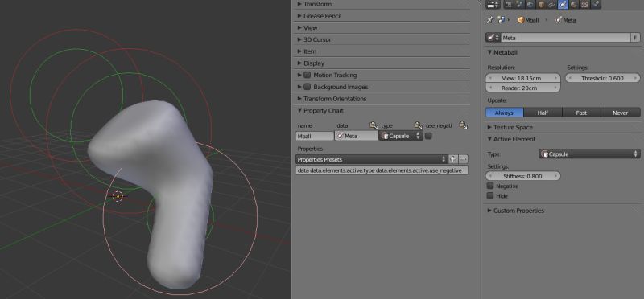644x299 pixels.
Task: Enable the Background Images checkbox
Action: (307, 87)
